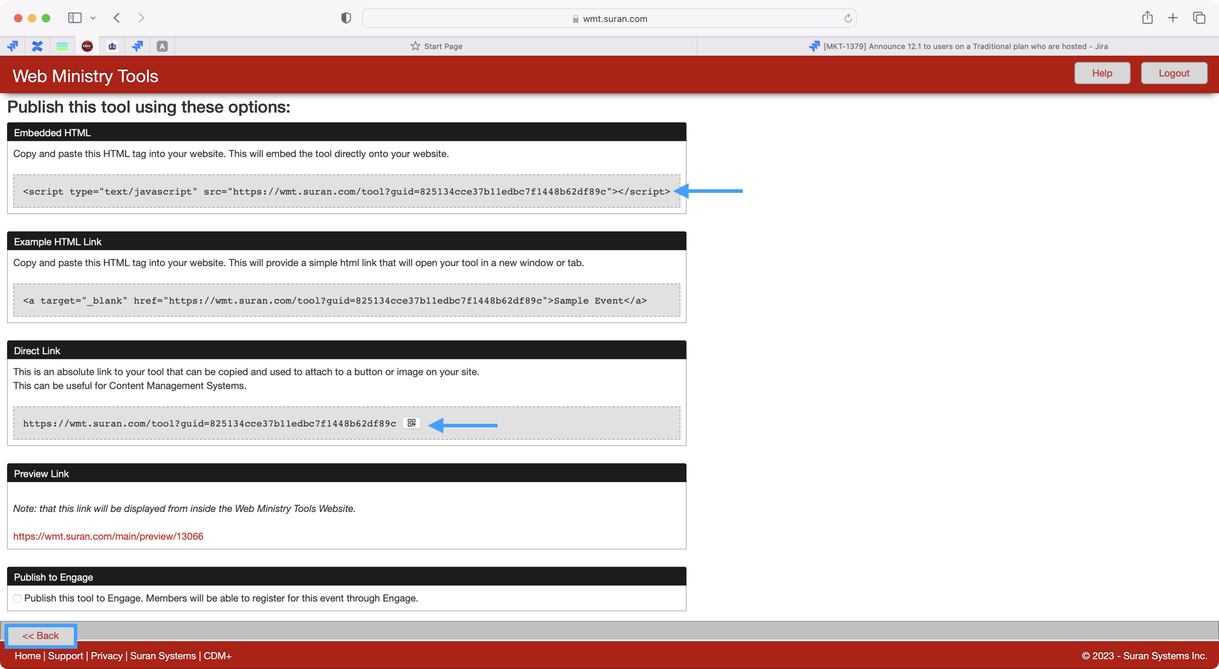Click the Support footer link

coord(65,656)
